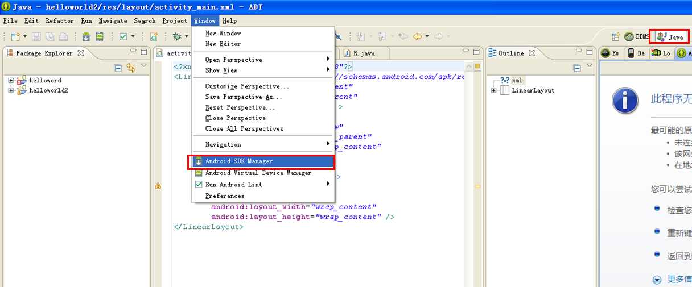Toggle Run Android Lint checked menu entry
Viewport: 692px width, 287px height.
coord(262,185)
